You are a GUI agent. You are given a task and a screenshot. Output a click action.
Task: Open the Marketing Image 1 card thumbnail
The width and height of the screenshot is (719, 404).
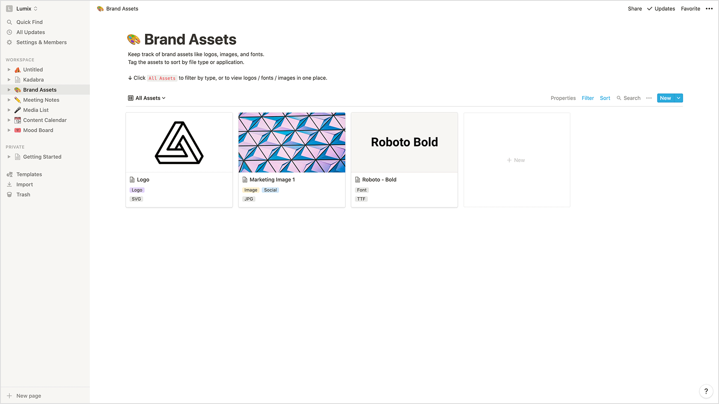[x=292, y=142]
